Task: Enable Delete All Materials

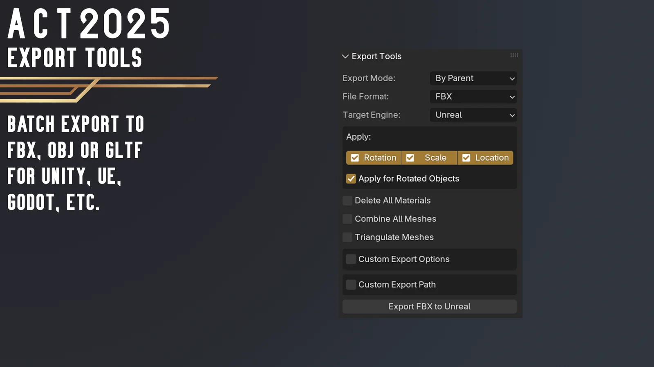Action: [x=347, y=200]
